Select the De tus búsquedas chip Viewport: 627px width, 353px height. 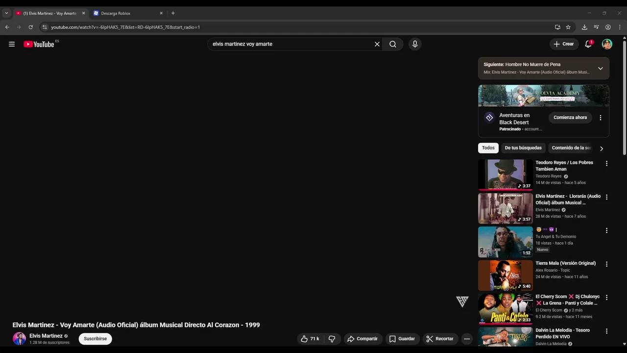click(x=523, y=148)
